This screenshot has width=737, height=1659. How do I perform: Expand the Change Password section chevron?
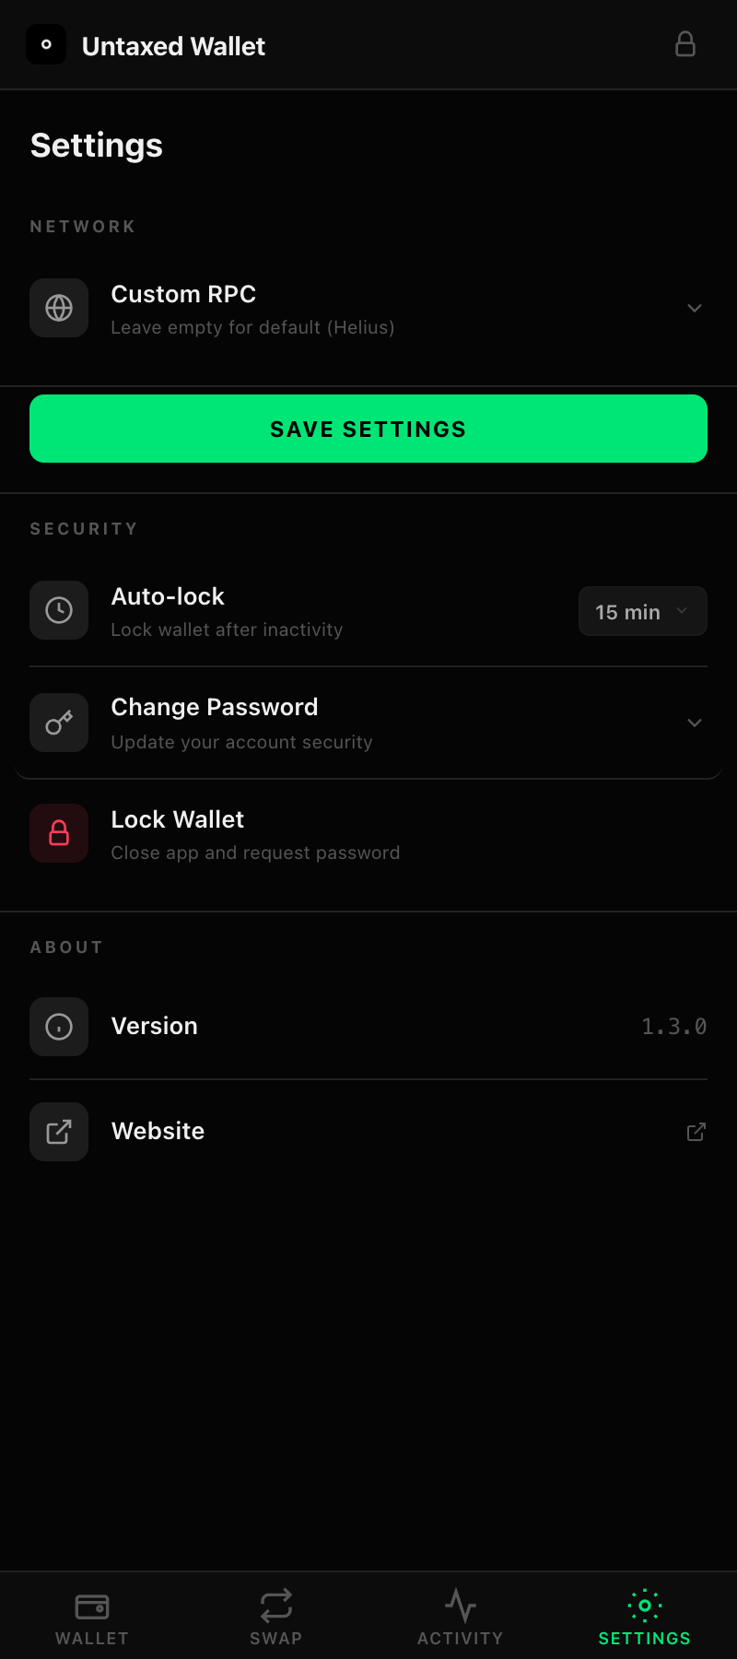click(x=695, y=723)
